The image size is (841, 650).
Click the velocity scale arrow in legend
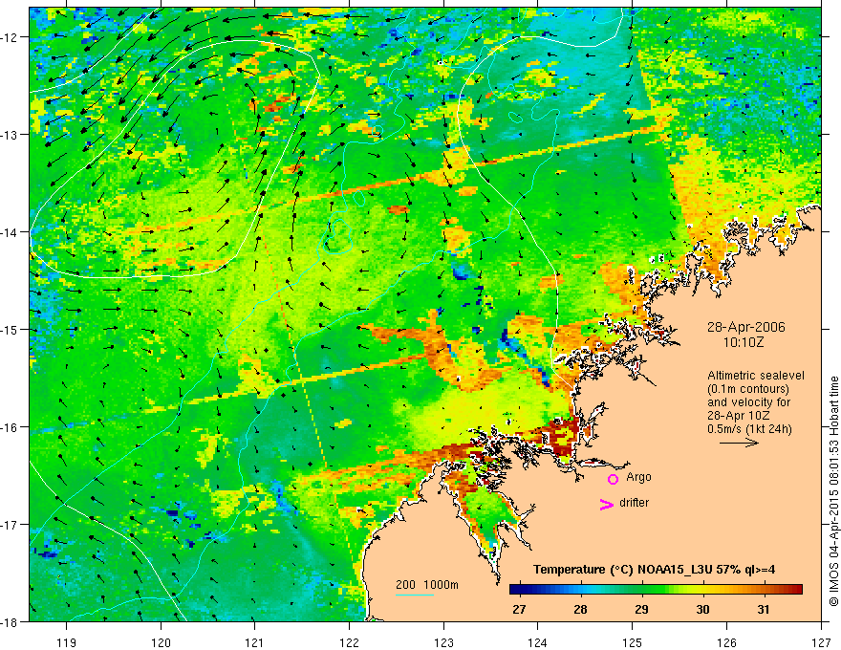tap(739, 443)
